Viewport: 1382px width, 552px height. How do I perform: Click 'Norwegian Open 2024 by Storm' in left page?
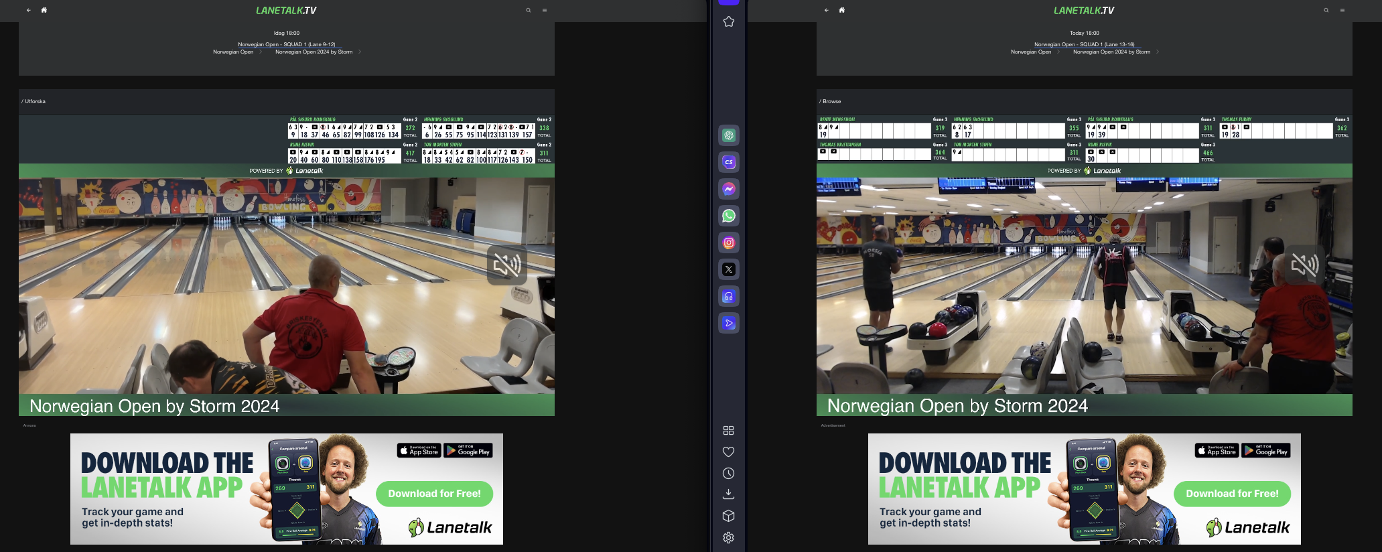tap(314, 52)
